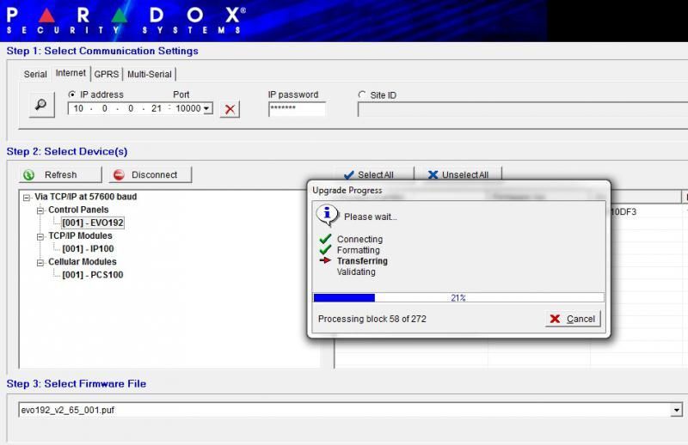Select the IP address radio button

coord(72,94)
